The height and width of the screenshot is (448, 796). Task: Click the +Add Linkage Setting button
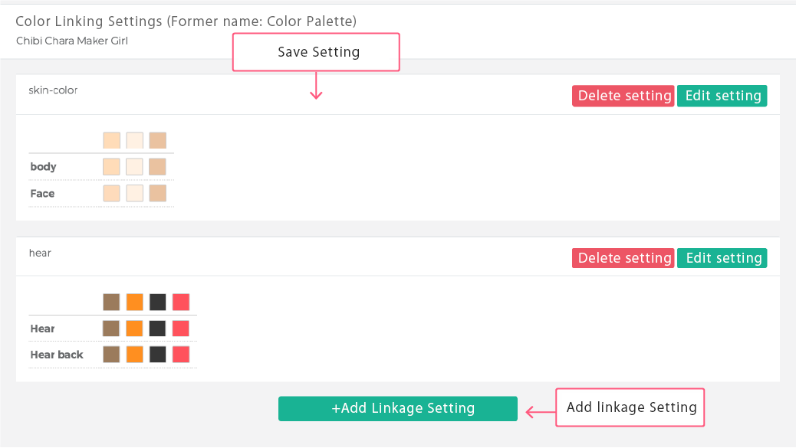point(398,408)
